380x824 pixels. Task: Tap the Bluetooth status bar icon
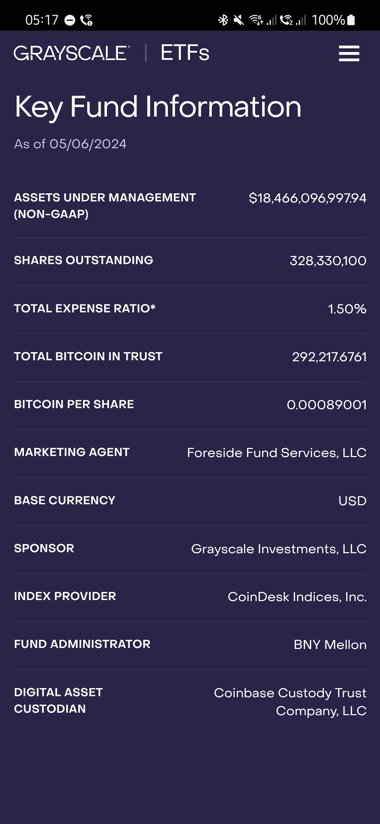tap(223, 20)
